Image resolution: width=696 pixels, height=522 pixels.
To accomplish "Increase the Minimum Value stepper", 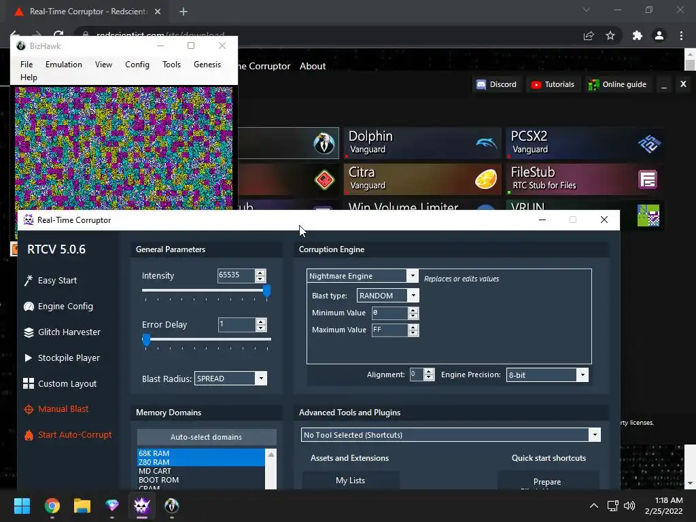I will click(x=413, y=310).
